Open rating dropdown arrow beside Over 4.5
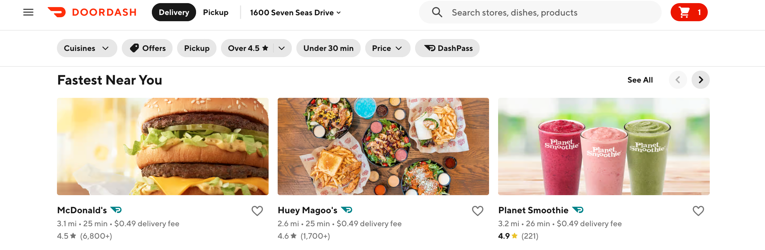 pos(282,48)
